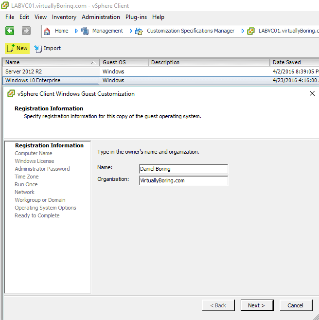This screenshot has width=319, height=320.
Task: Click Administrator Password wizard step
Action: point(42,169)
